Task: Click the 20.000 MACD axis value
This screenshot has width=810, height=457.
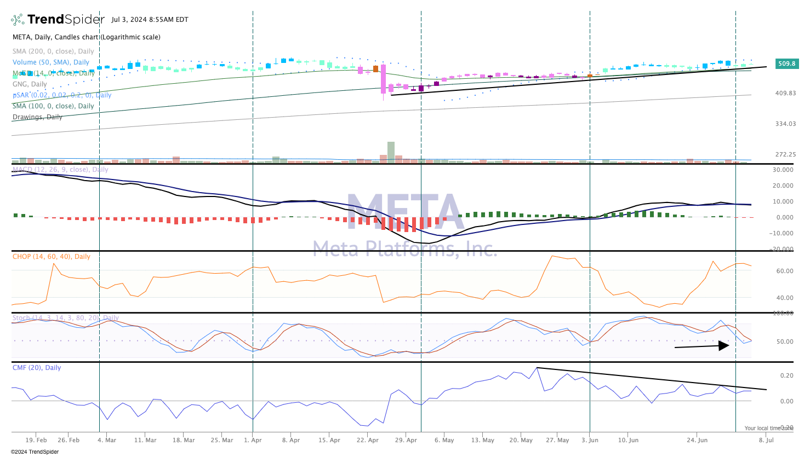Action: [783, 186]
